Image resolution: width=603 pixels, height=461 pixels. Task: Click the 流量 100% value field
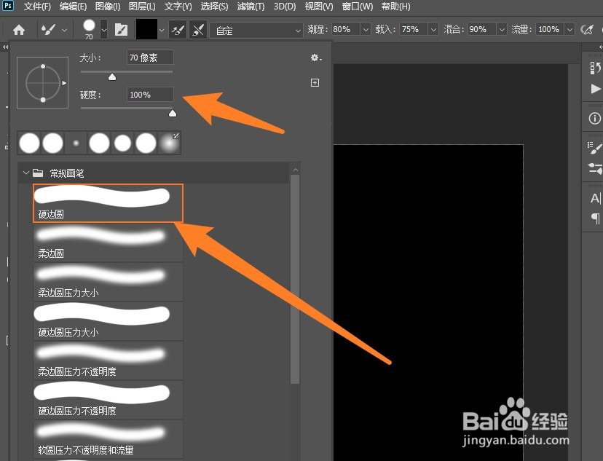pos(551,29)
